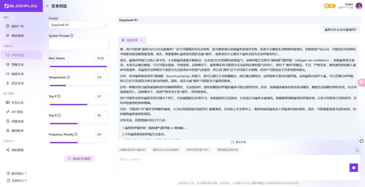Click the Top-P help icon

click(x=59, y=96)
